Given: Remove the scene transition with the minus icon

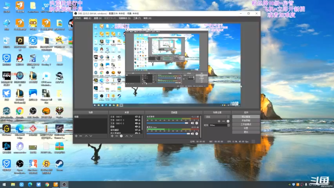Looking at the screenshot, I should point(223,121).
